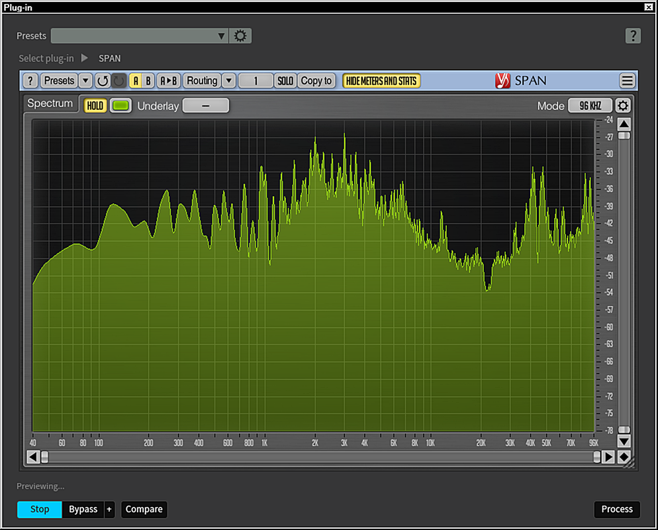Select the Spectrum tab
The width and height of the screenshot is (658, 530).
pos(50,103)
